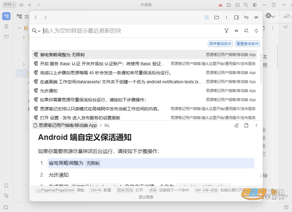Click the refresh icon in search bar
This screenshot has width=292, height=212.
(256, 31)
